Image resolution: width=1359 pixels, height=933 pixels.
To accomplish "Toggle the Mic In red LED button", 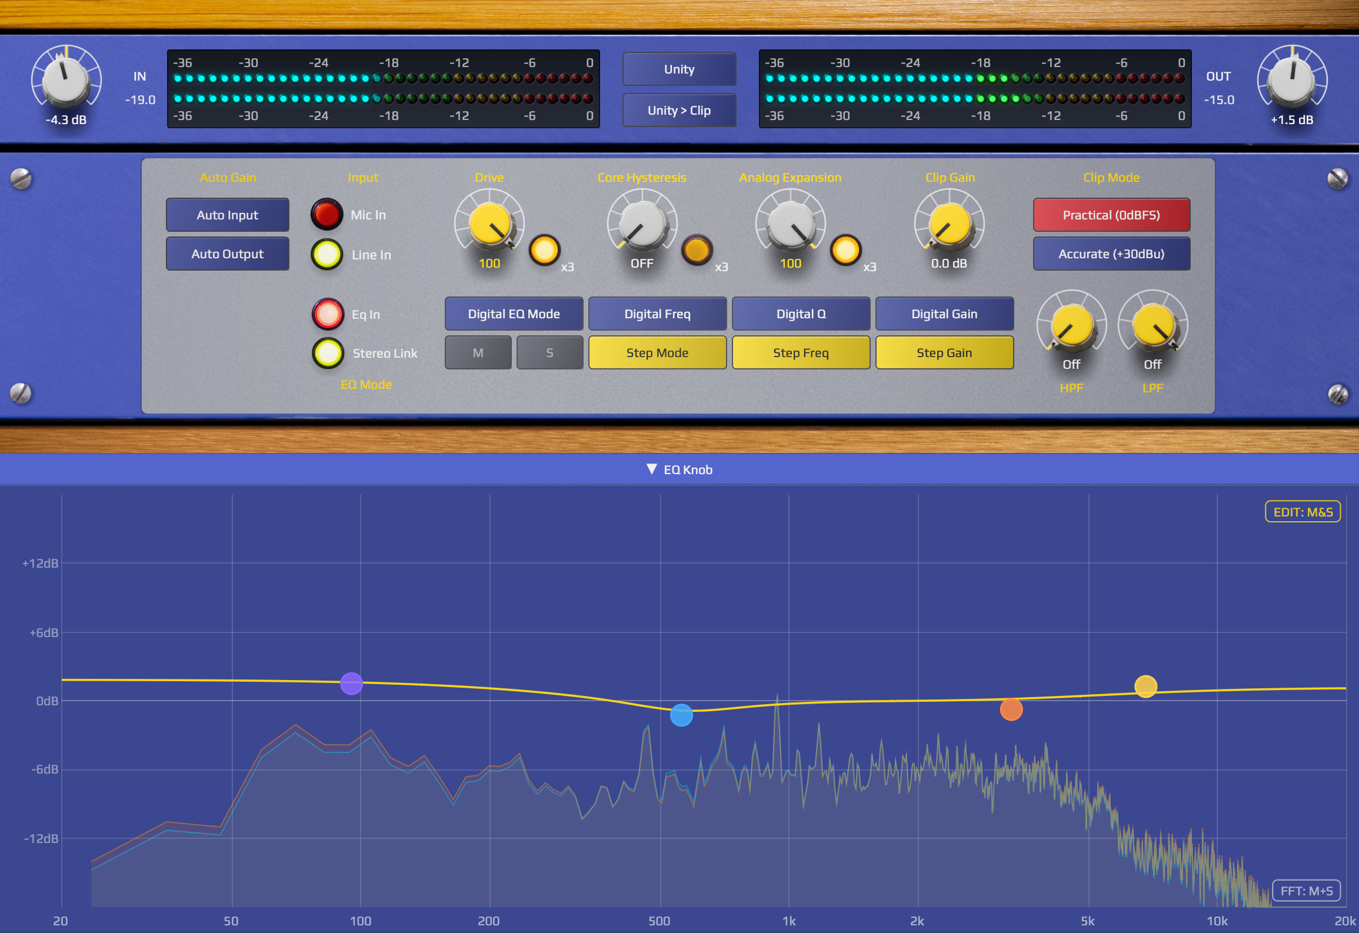I will [x=327, y=215].
